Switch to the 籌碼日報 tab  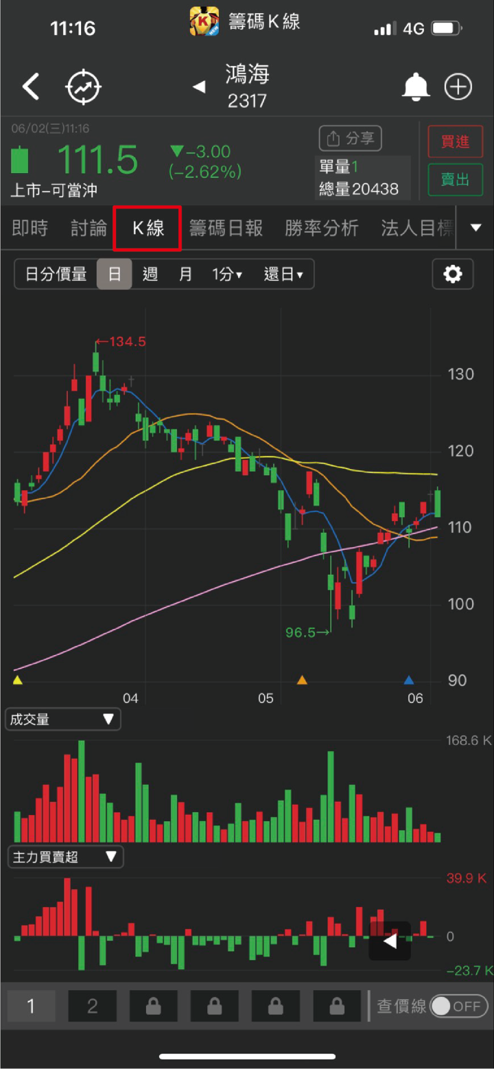[x=226, y=229]
